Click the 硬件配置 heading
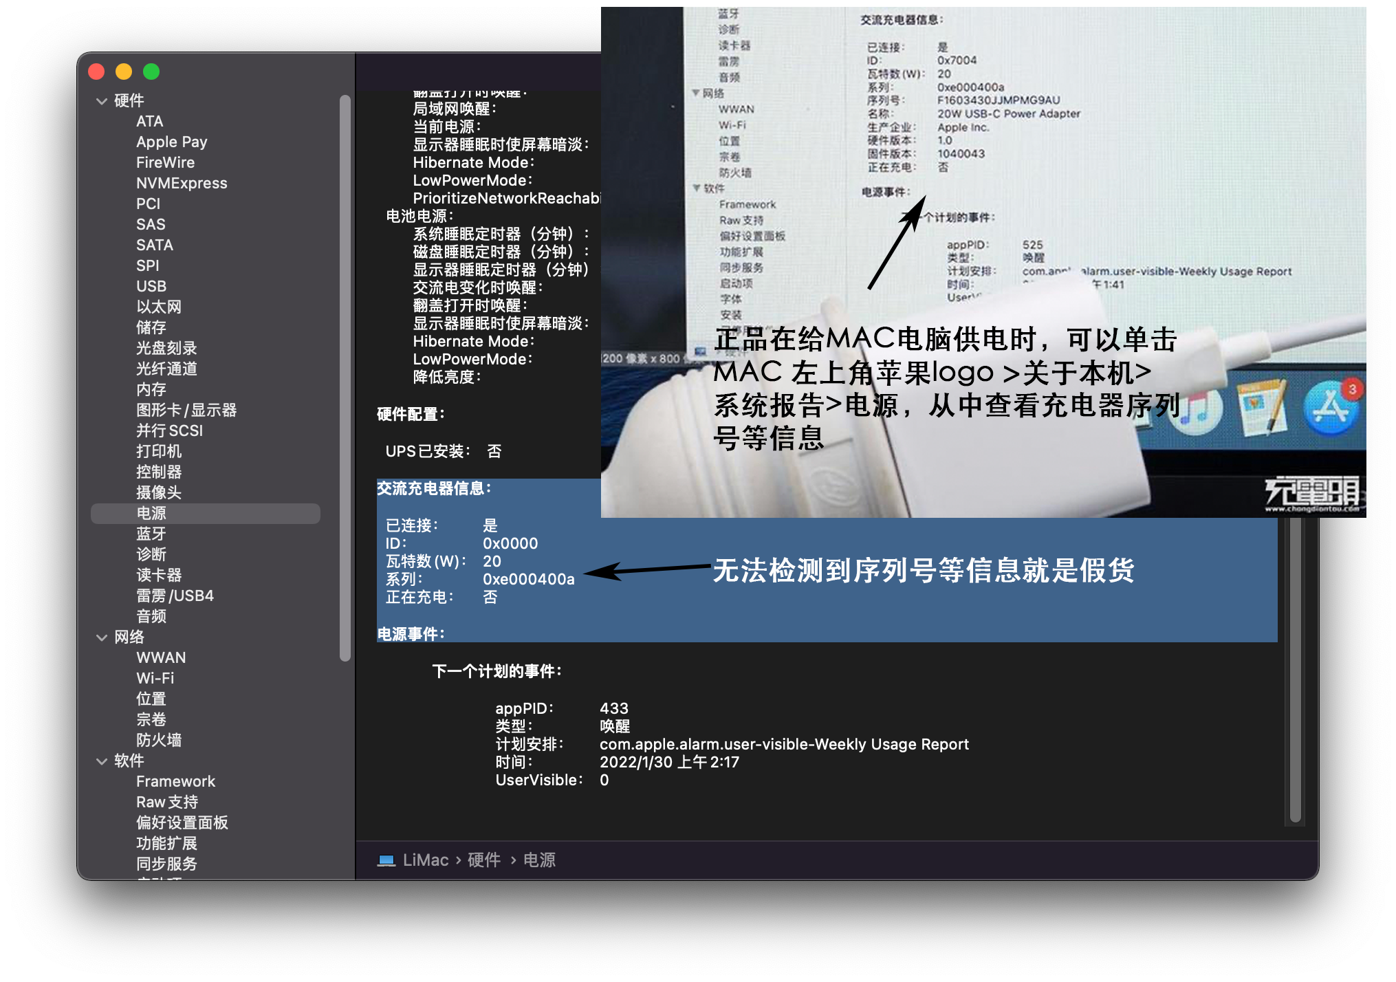This screenshot has height=982, width=1396. [x=411, y=415]
